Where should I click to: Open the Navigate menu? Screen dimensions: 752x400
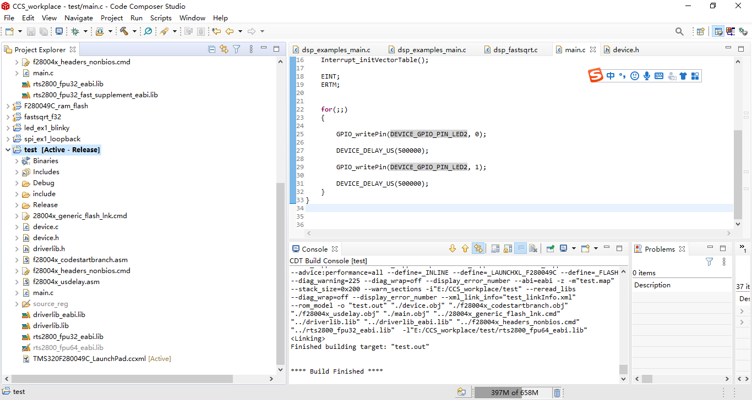coord(79,18)
